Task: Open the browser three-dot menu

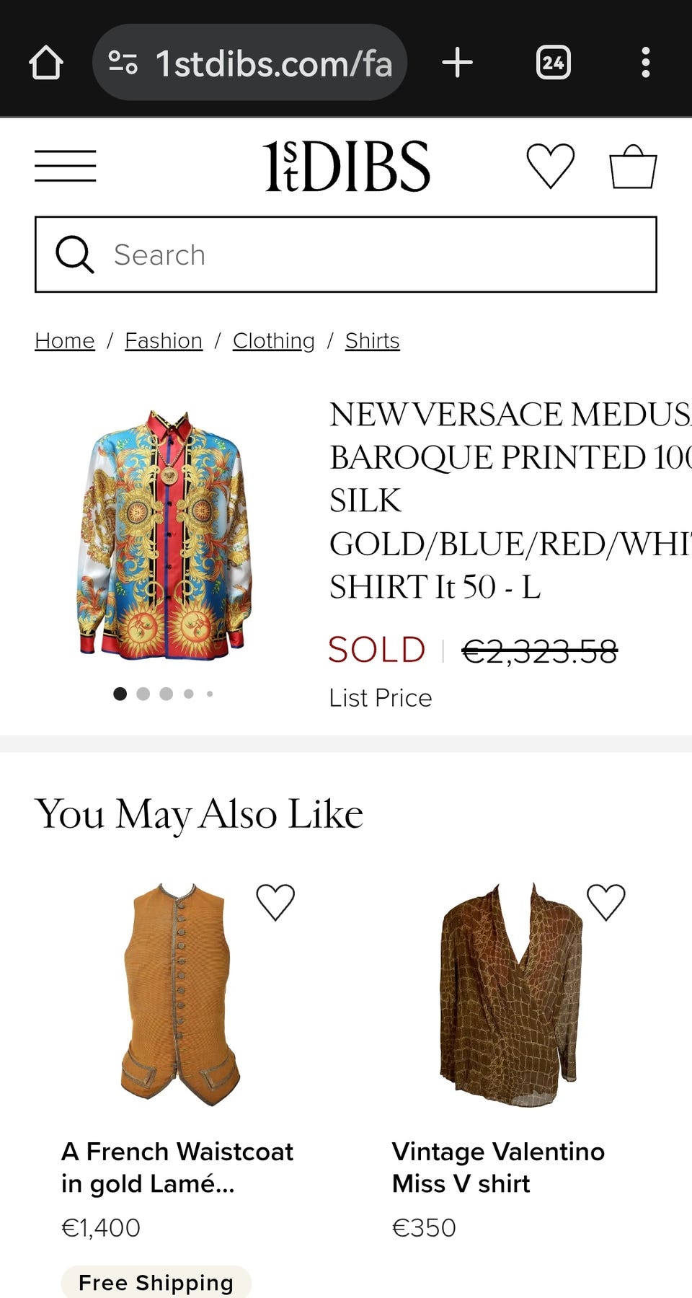Action: coord(645,63)
